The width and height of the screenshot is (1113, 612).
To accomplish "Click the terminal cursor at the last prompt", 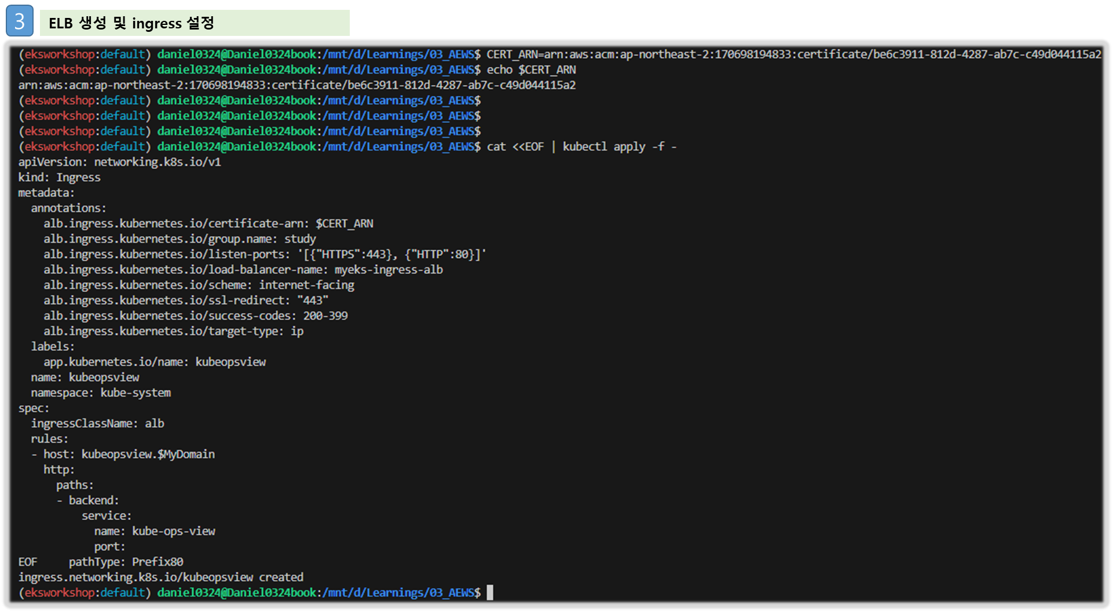I will coord(490,593).
